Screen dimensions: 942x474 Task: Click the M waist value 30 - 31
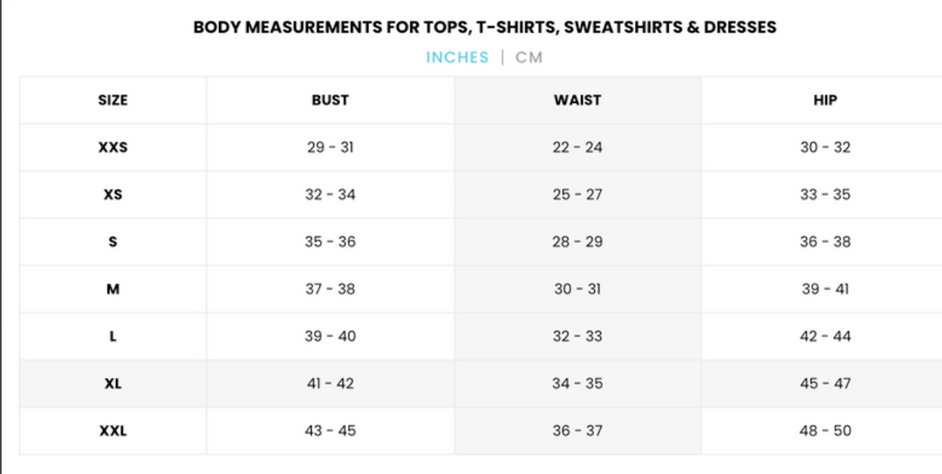577,289
